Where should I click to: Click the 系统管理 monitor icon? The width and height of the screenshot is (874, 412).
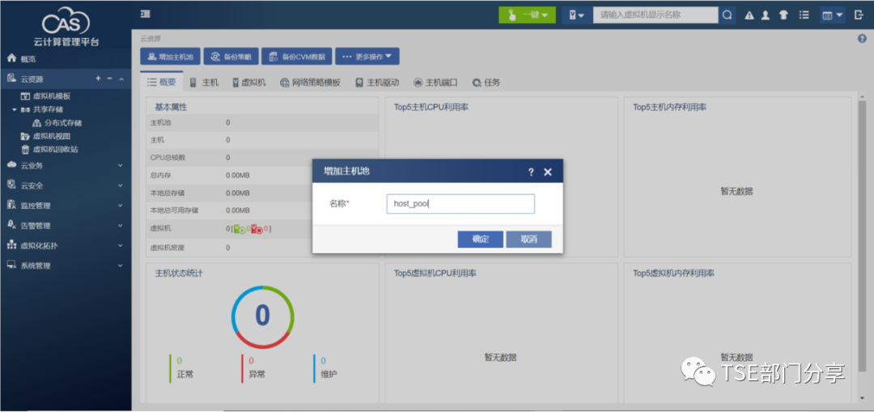(11, 265)
